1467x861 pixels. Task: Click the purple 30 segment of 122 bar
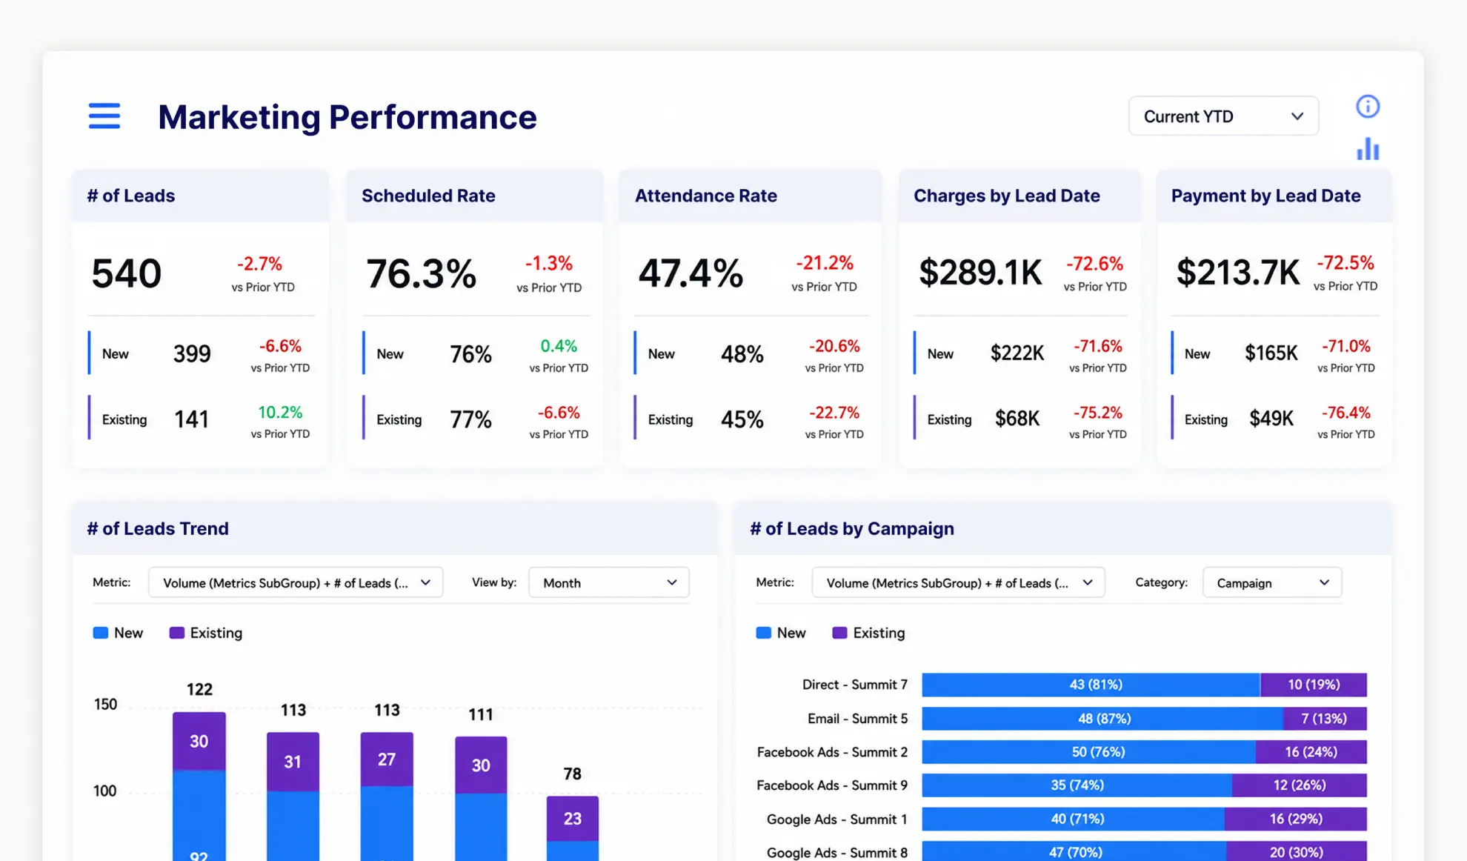tap(199, 742)
